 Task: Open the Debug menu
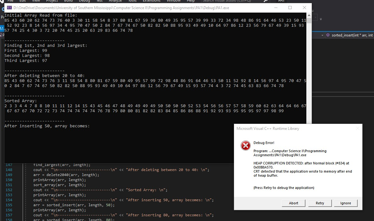point(84,1)
